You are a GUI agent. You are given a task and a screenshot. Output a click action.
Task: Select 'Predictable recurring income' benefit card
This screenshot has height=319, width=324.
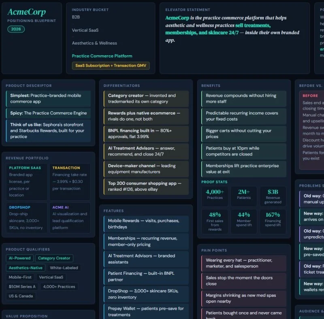(x=244, y=116)
